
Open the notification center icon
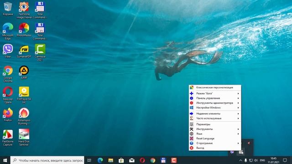285,160
